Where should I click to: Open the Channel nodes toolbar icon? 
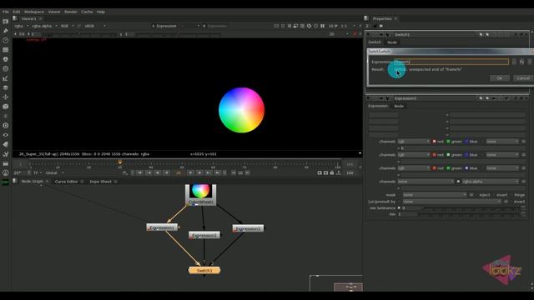pyautogui.click(x=6, y=50)
